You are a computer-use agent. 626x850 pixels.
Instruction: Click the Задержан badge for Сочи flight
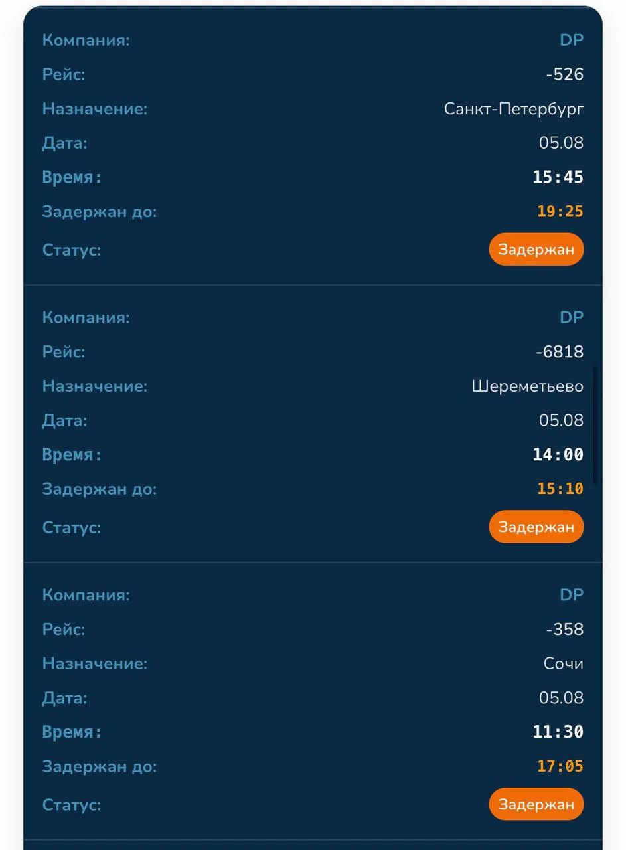coord(536,805)
